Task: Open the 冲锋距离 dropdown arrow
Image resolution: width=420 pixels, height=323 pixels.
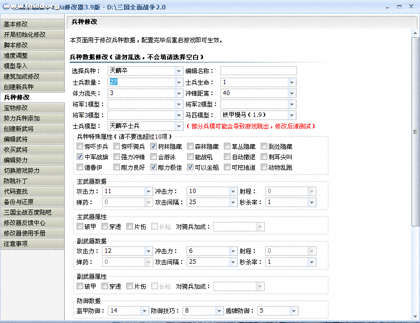Action: (x=292, y=94)
